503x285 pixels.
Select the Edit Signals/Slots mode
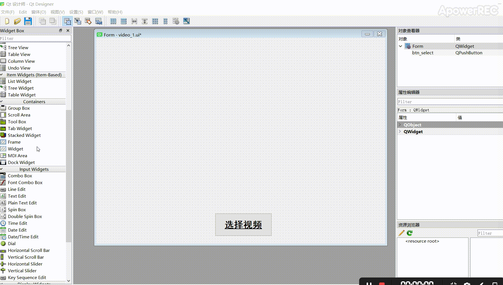click(78, 21)
